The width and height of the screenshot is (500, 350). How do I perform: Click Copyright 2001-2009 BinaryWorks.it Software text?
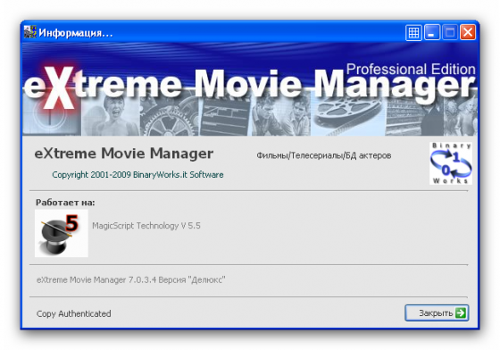point(137,175)
